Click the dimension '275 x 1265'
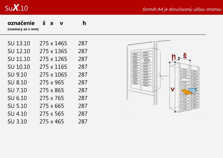223x158 pixels. [x=53, y=59]
